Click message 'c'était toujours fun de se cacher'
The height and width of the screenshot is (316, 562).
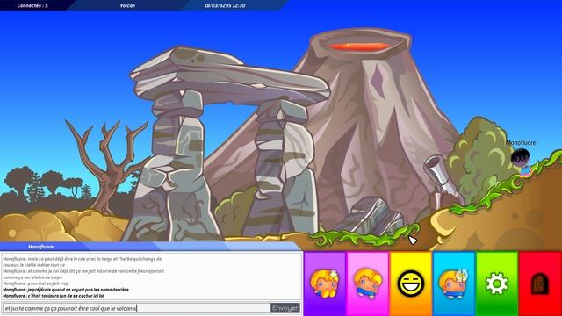point(54,296)
